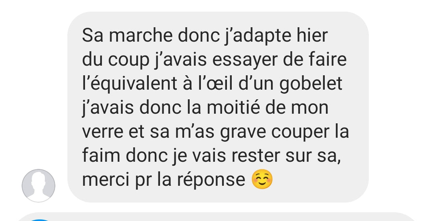The width and height of the screenshot is (433, 221).
Task: Click the word "réponse" beside the emoji
Action: tap(211, 180)
